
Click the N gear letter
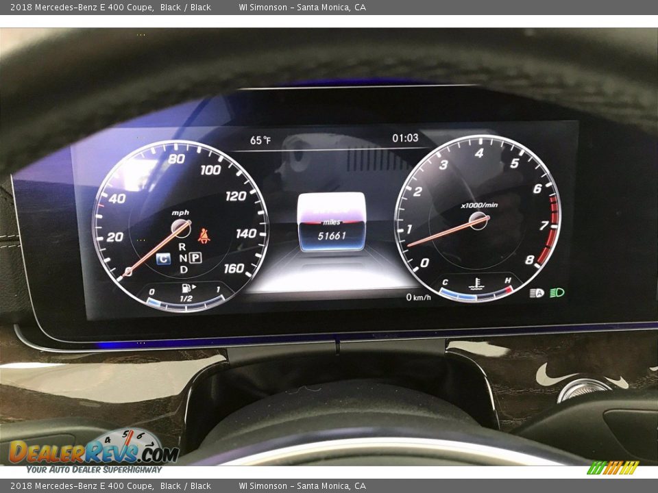pos(183,258)
